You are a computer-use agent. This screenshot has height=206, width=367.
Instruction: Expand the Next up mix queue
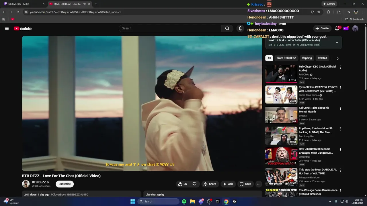[337, 43]
